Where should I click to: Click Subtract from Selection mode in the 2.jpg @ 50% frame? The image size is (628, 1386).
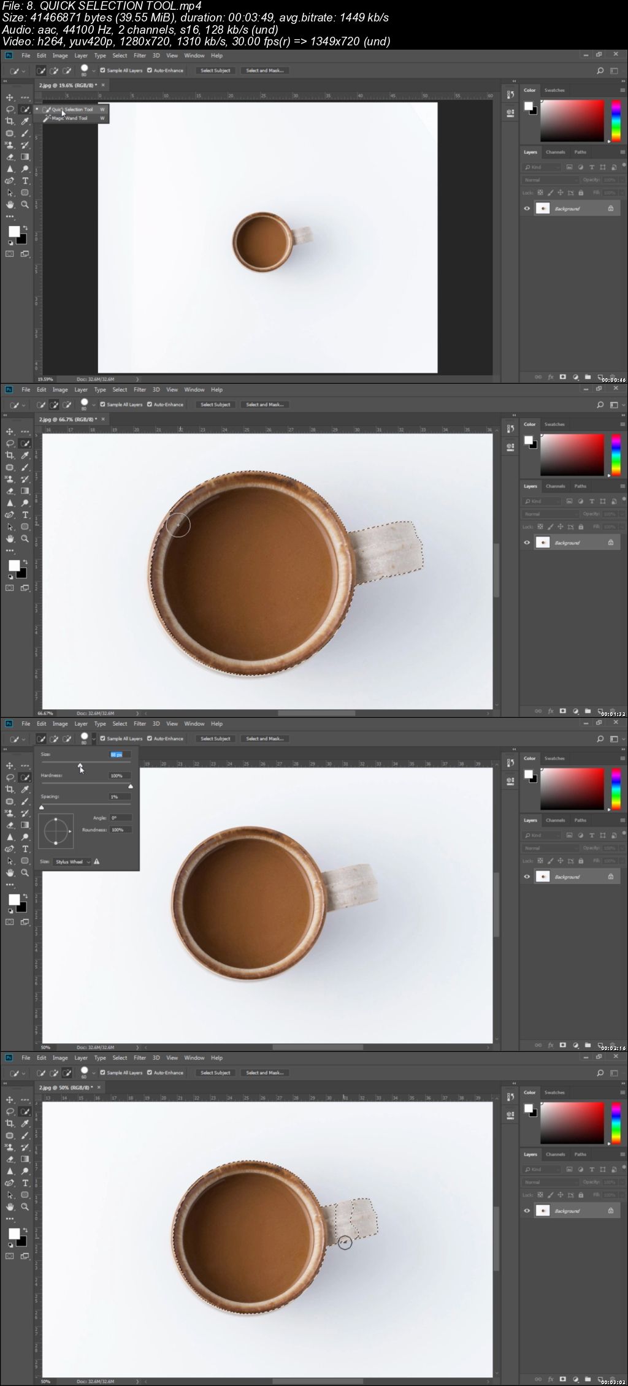(x=67, y=1073)
